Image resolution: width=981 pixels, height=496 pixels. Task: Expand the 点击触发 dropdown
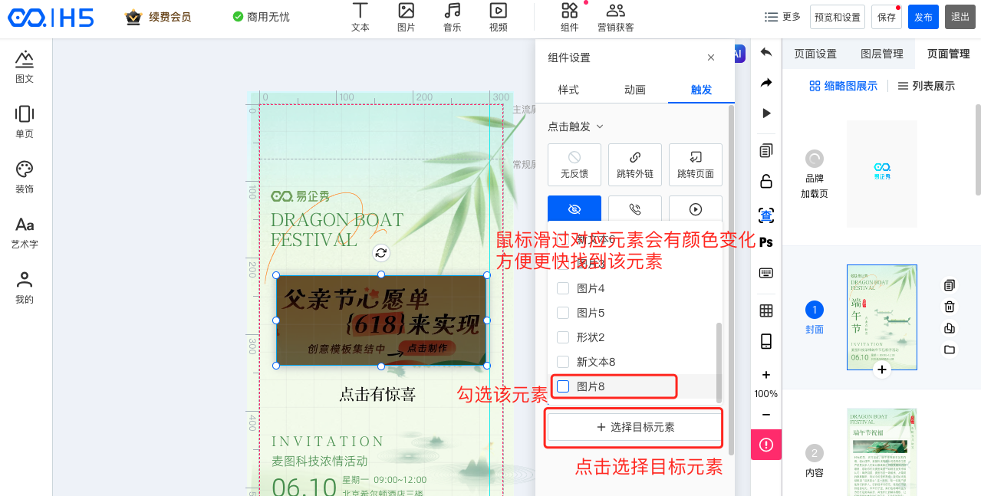tap(576, 126)
